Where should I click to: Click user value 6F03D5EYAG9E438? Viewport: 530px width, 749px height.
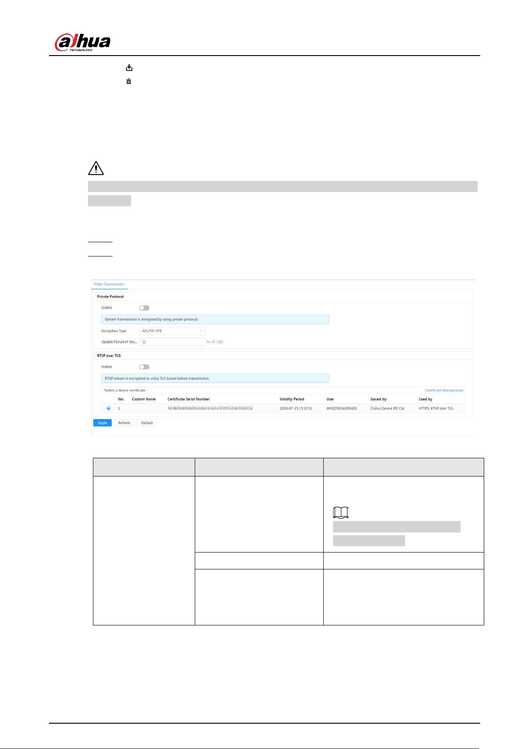tap(341, 409)
